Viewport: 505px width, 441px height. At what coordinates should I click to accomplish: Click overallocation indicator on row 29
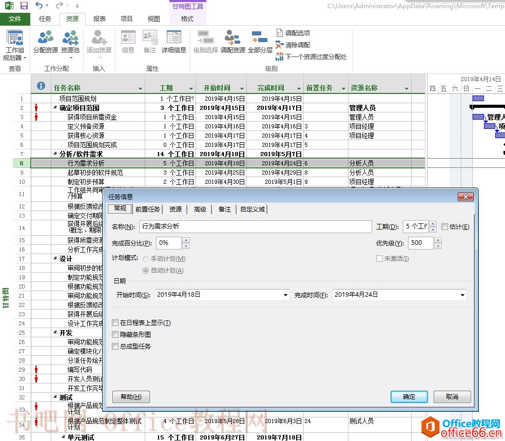[36, 370]
